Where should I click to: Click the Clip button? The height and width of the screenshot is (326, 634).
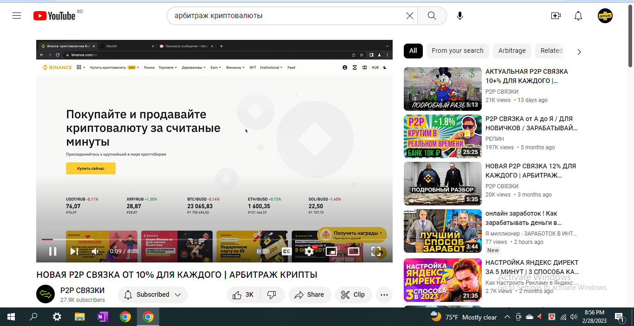(x=353, y=295)
